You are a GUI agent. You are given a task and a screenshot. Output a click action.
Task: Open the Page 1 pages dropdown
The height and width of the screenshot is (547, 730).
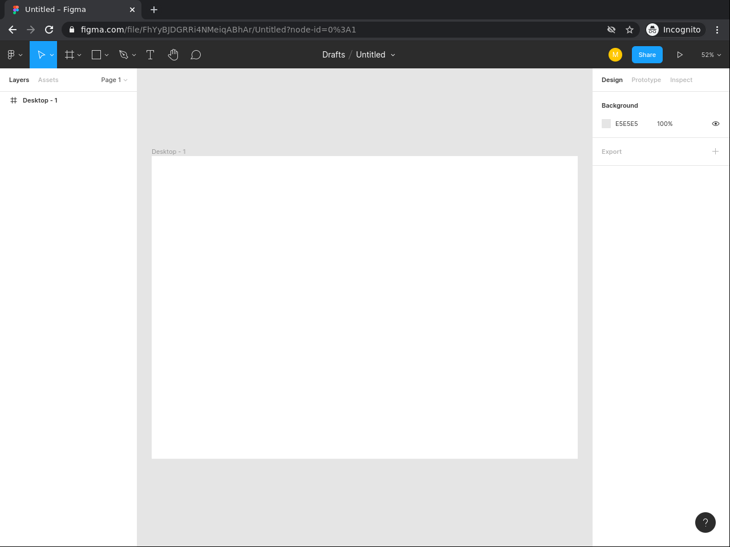point(114,80)
